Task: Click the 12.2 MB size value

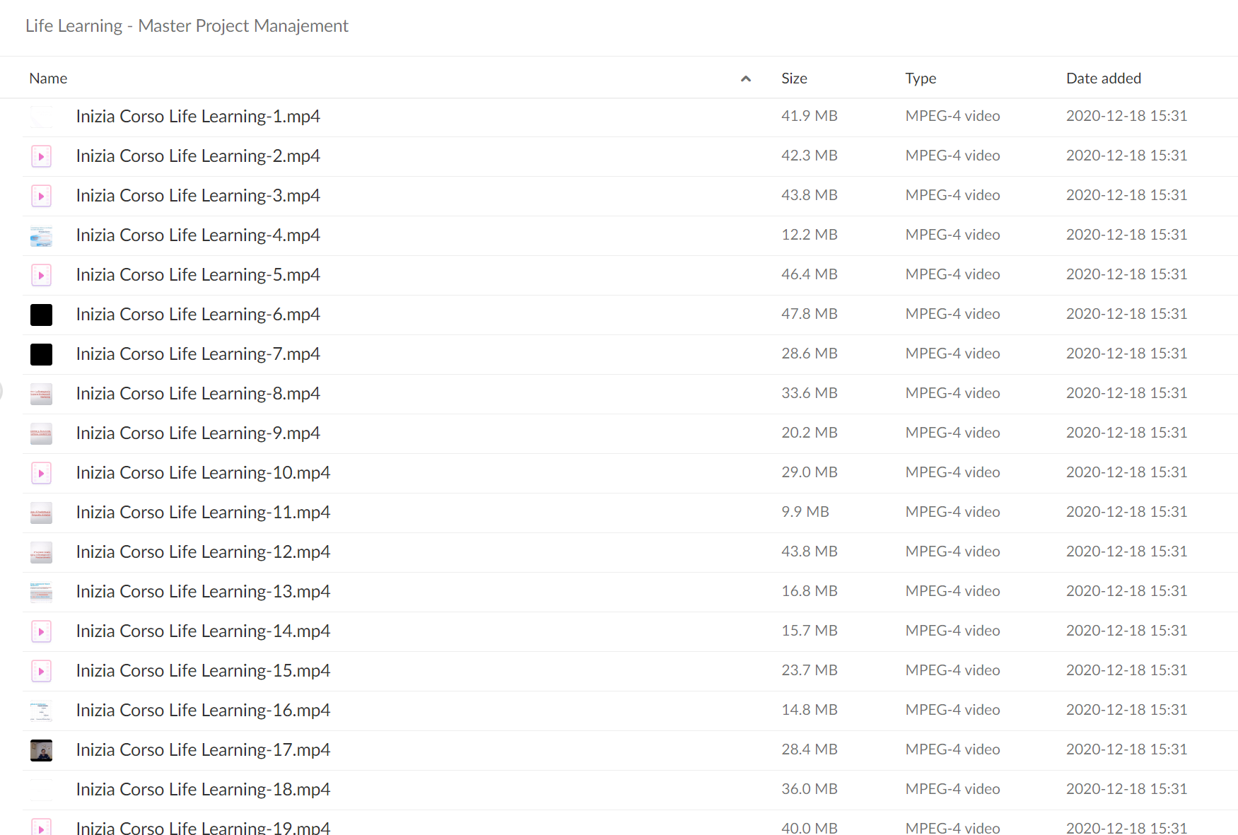Action: [x=809, y=235]
